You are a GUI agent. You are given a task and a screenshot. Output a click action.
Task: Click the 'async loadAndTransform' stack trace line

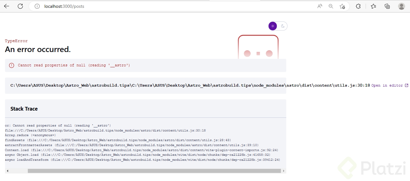click(x=142, y=160)
